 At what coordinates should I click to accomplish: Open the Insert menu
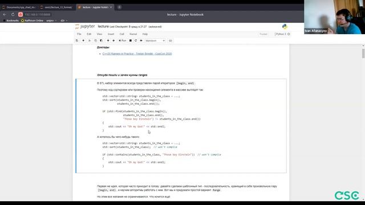tap(111, 34)
